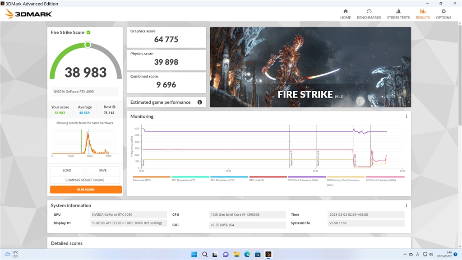462x260 pixels.
Task: Click the info icon beside Best score
Action: click(114, 107)
